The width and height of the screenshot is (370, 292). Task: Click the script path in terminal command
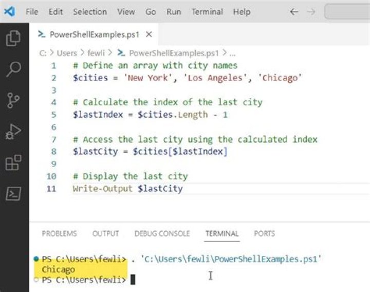click(231, 259)
